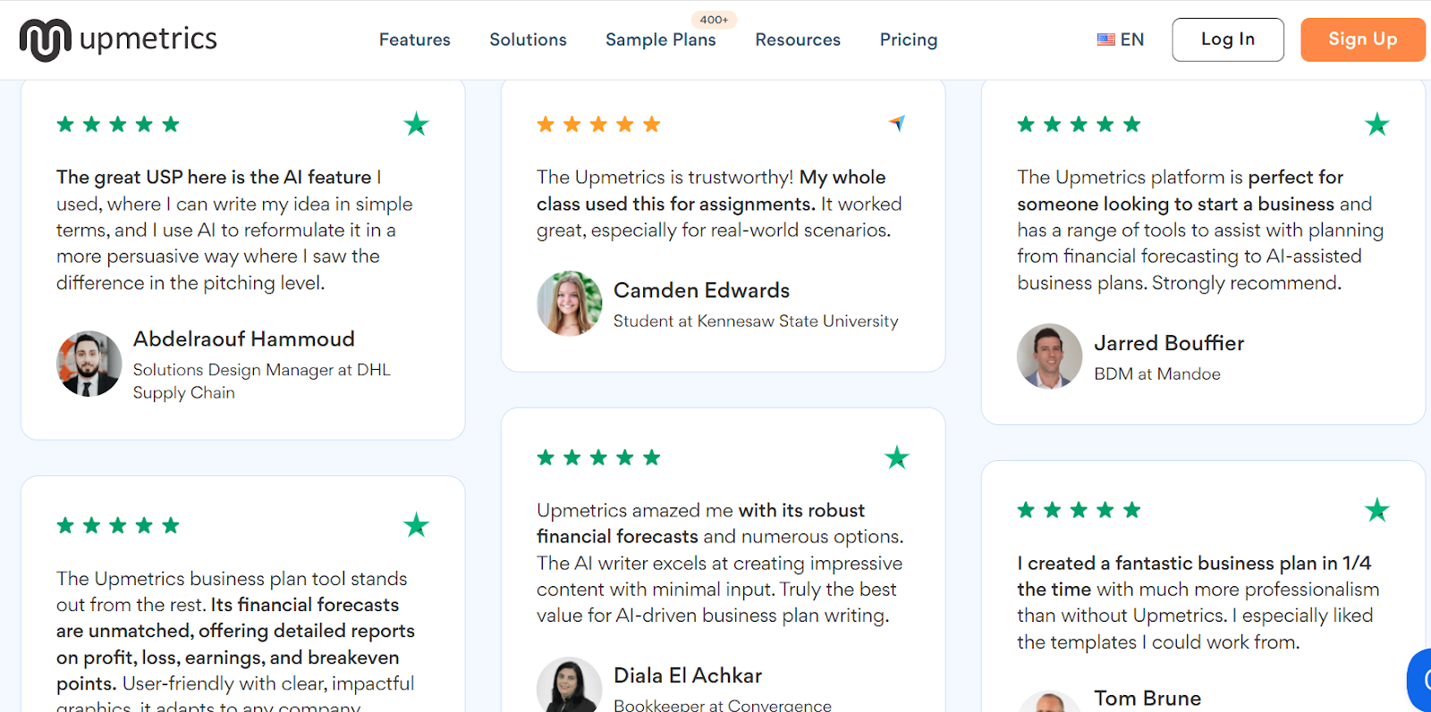Click Trustpilot star icon on Tom Brune review

point(1377,510)
